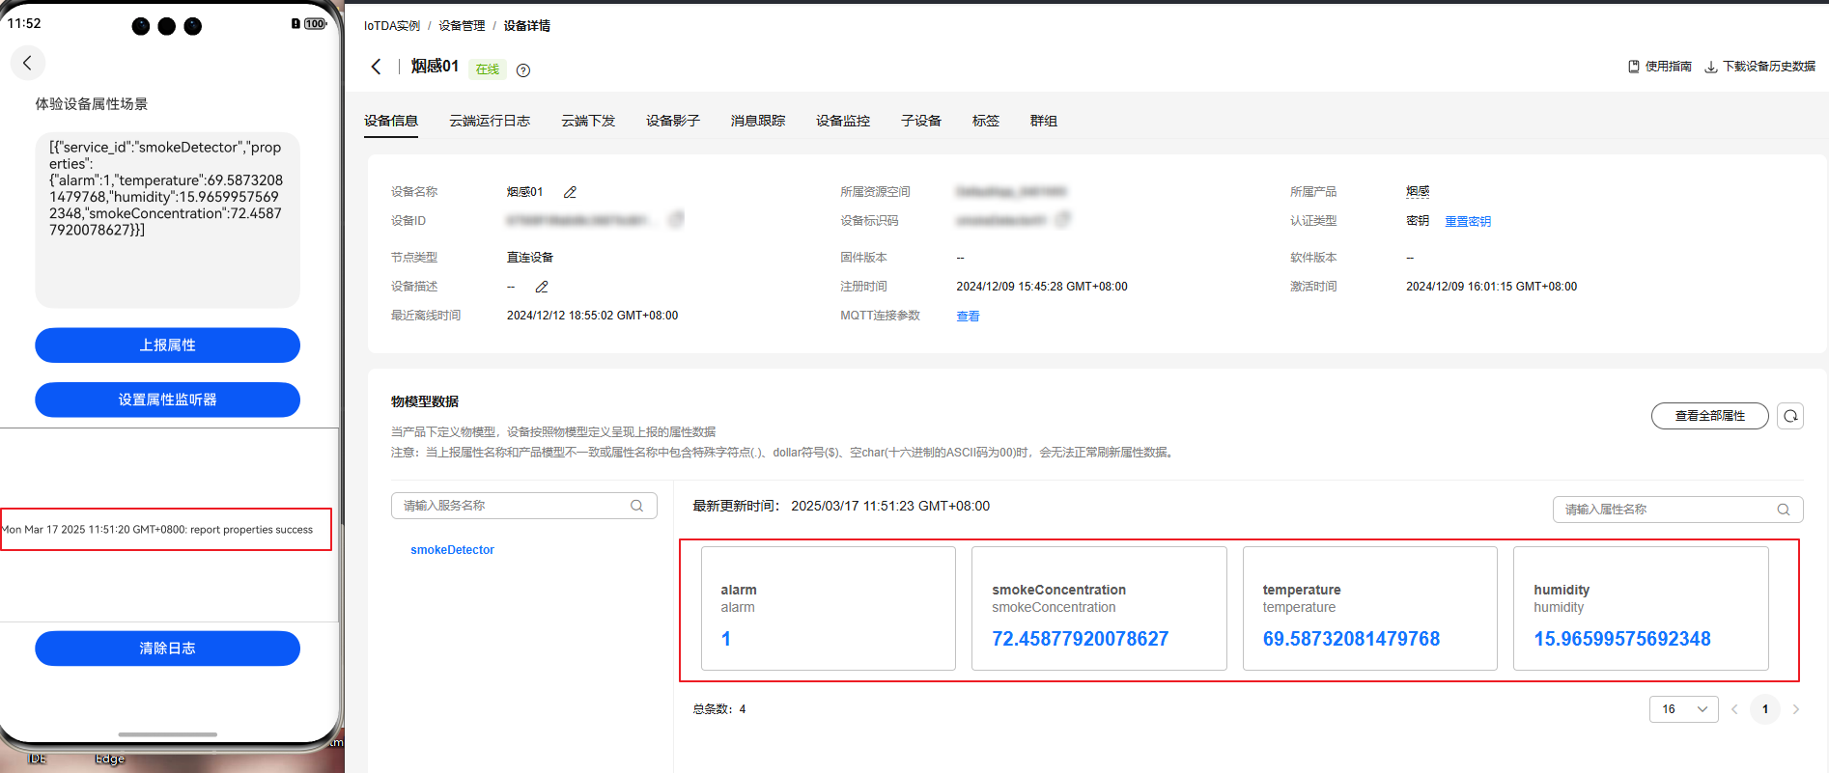Screen dimensions: 1829x773
Task: Copy the 设备ID value
Action: 676,220
